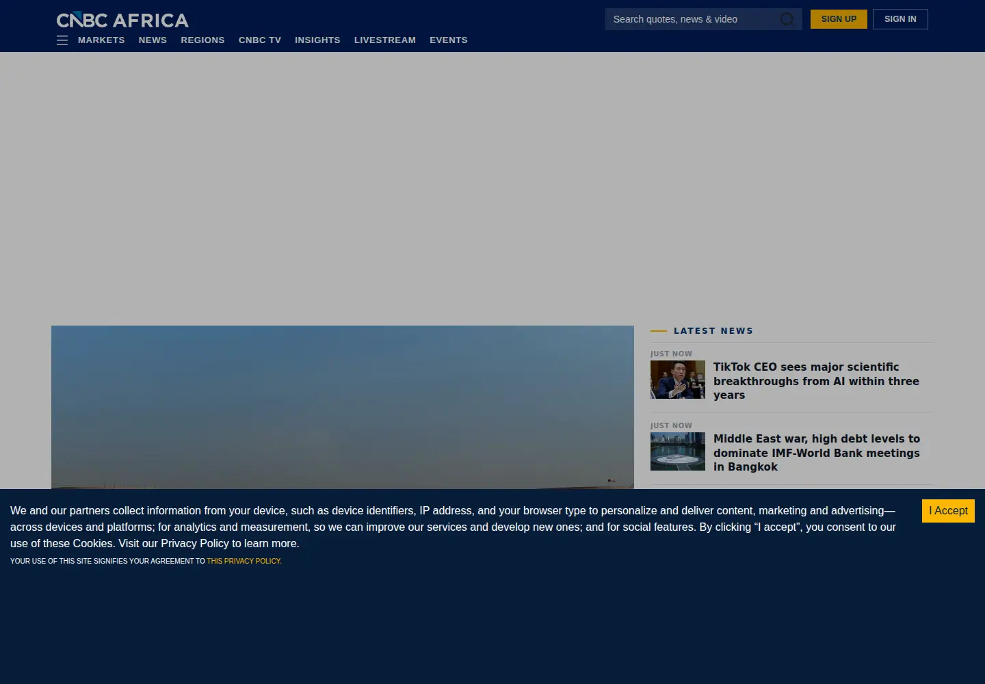
Task: Open the Markets menu
Action: click(x=101, y=40)
